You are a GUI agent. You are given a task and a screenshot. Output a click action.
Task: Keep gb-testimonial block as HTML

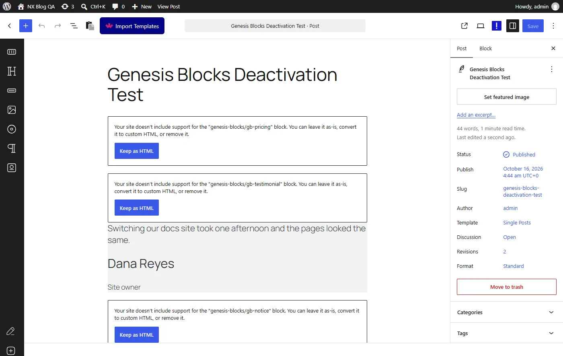pos(137,208)
